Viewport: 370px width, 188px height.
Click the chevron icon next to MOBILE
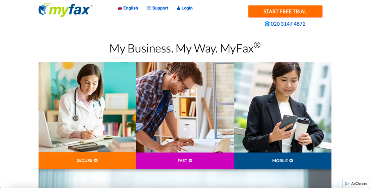[291, 161]
